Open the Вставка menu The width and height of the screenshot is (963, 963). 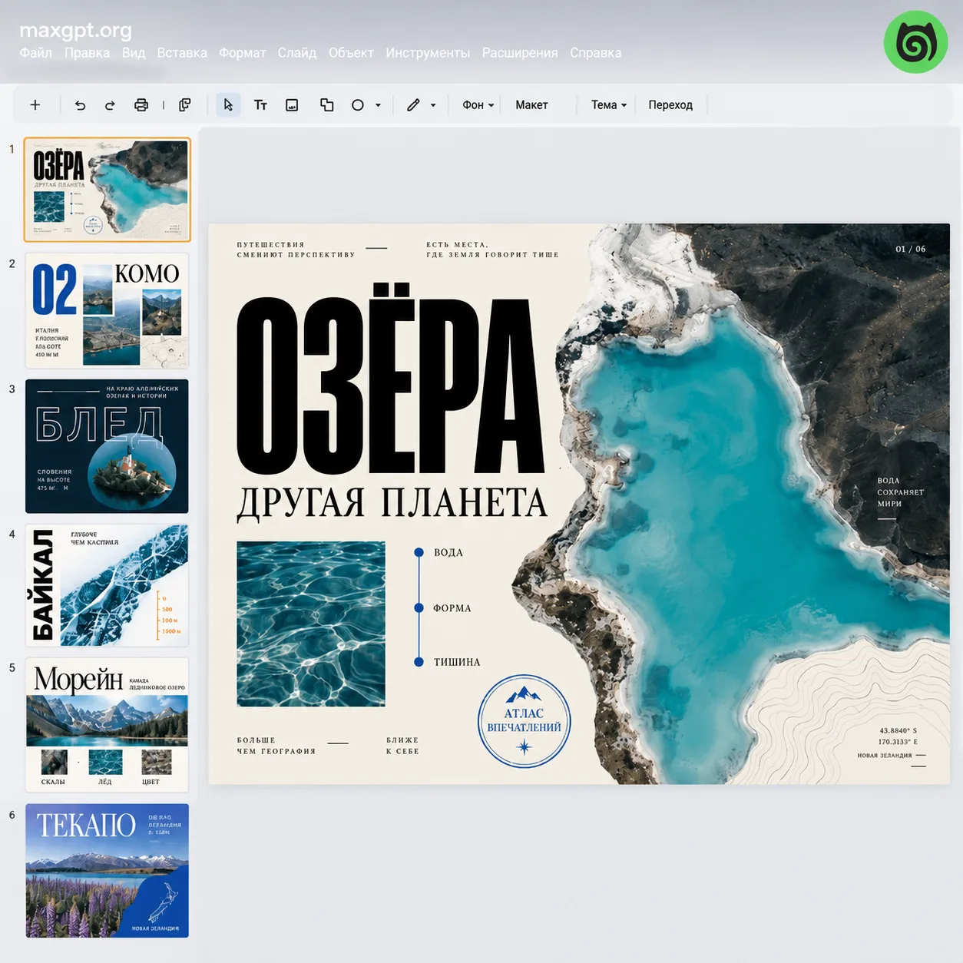(182, 53)
